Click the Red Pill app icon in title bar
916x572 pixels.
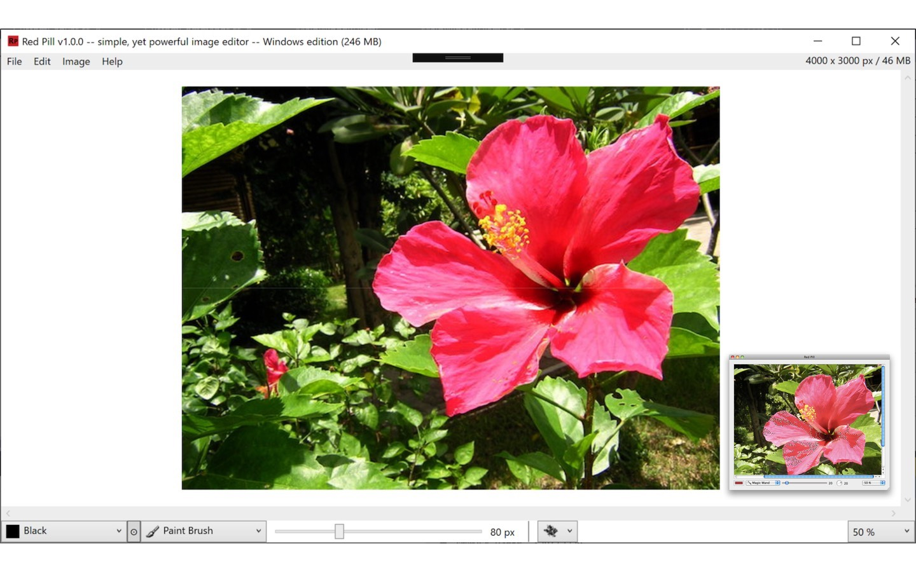pos(13,41)
